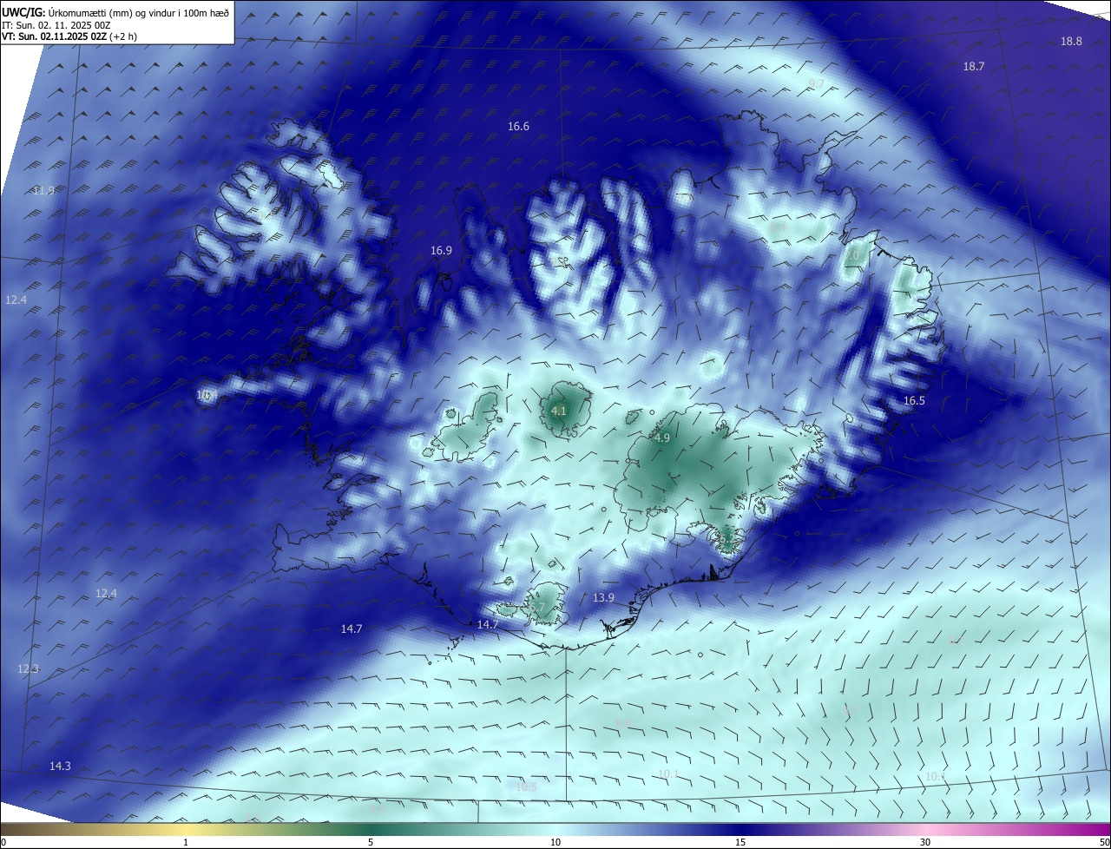The image size is (1111, 849).
Task: Click the 18.8 value label
Action: coord(1071,42)
